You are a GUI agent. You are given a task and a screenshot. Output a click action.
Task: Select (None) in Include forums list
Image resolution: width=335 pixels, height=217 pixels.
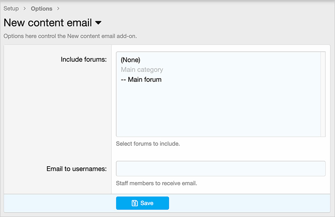[x=130, y=60]
